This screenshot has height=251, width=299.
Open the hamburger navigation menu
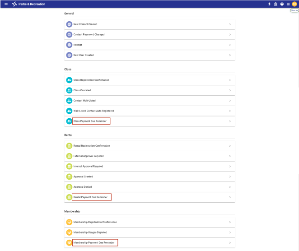coord(6,4)
